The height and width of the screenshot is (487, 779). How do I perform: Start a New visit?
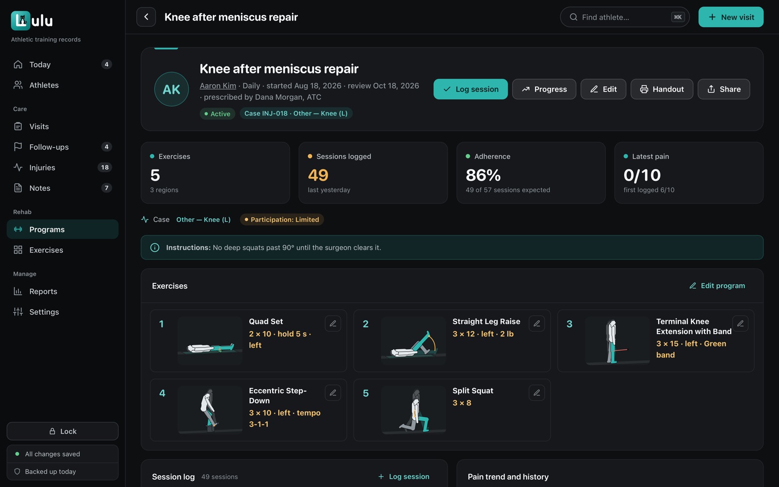[731, 17]
